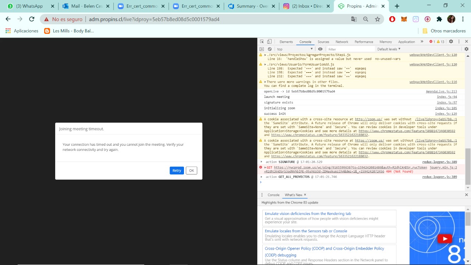
Task: Open the Aplicaciones apps shortcut
Action: 22,31
